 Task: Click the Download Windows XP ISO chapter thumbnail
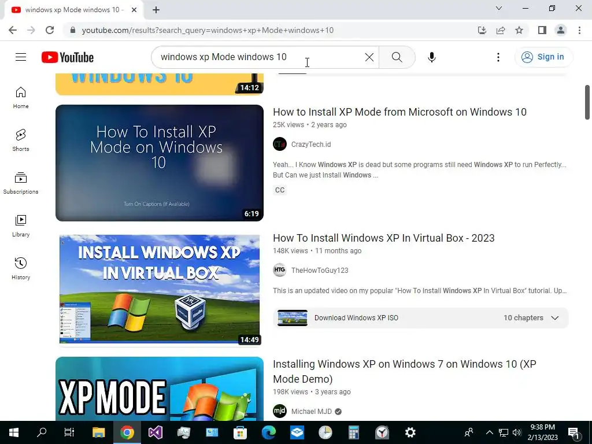tap(292, 318)
